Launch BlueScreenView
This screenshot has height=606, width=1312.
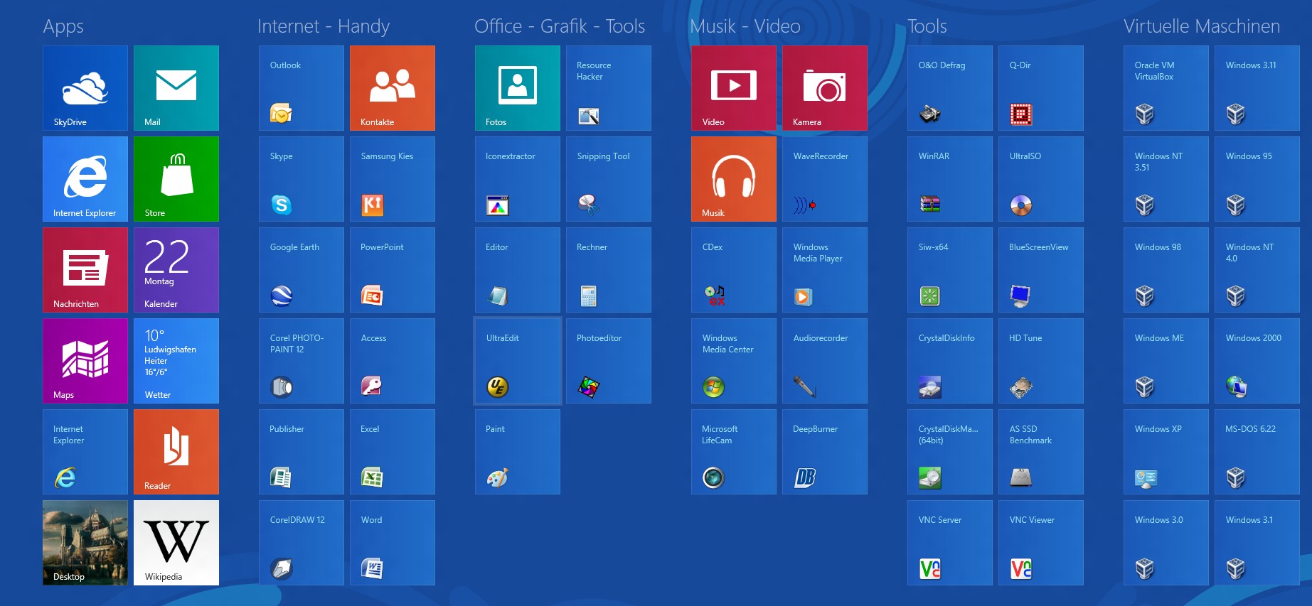pos(1041,270)
